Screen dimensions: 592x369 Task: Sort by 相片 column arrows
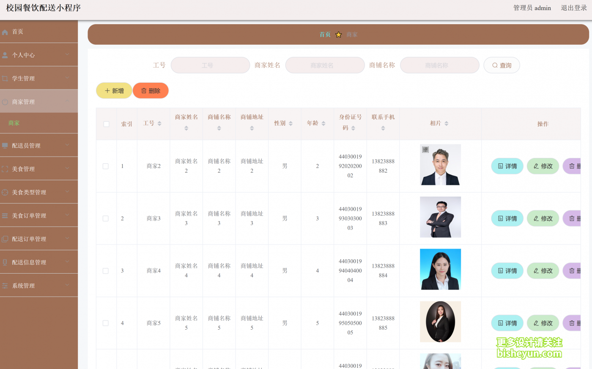[447, 123]
